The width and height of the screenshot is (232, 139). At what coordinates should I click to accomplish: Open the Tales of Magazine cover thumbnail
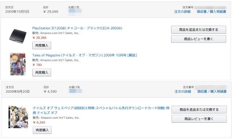pos(18,64)
